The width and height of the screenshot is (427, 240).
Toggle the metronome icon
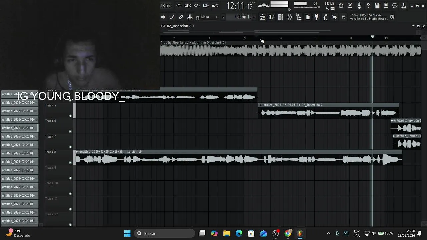pyautogui.click(x=179, y=6)
